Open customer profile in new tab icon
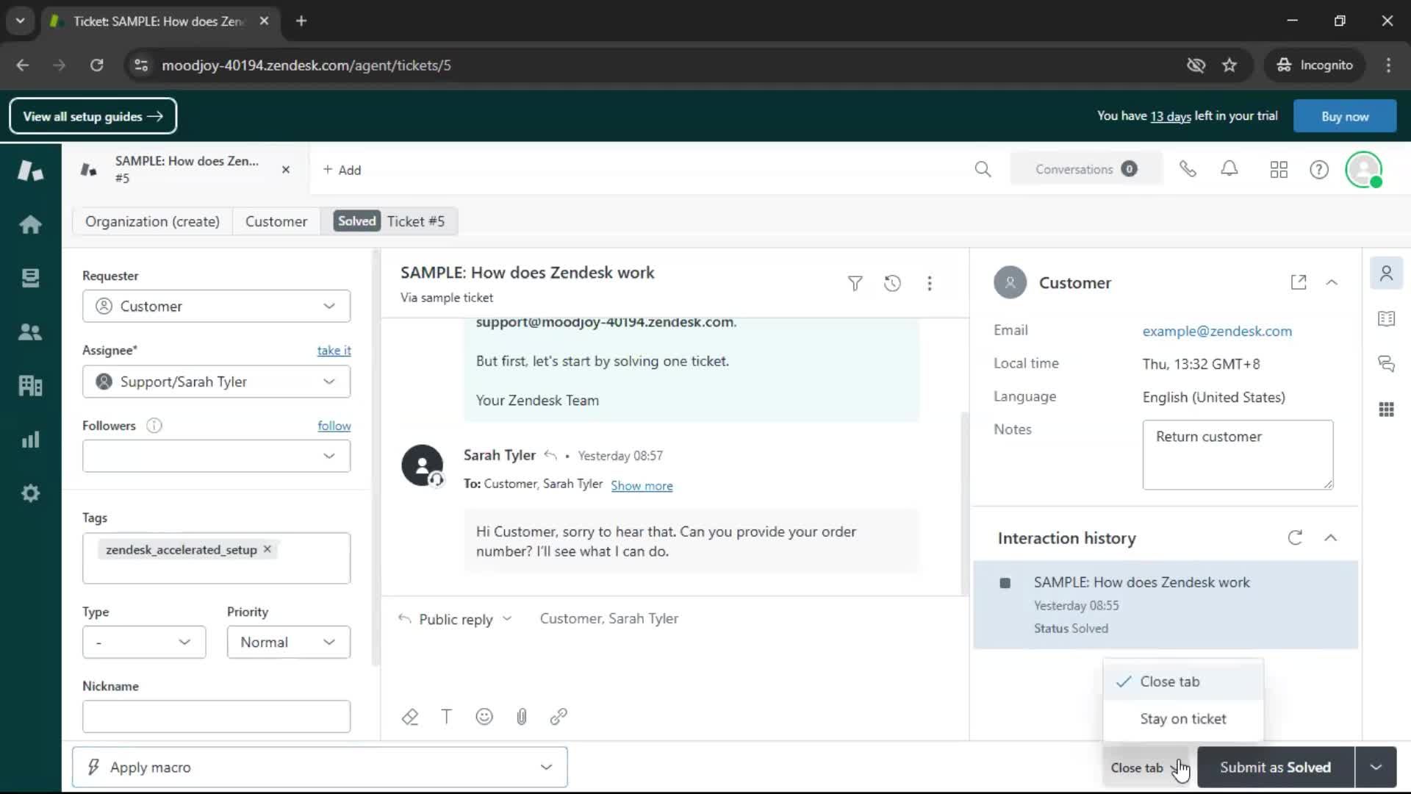1411x794 pixels. point(1299,282)
